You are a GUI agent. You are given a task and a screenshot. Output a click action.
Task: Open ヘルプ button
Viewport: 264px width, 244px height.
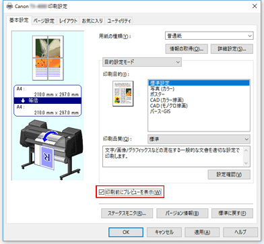point(240,232)
